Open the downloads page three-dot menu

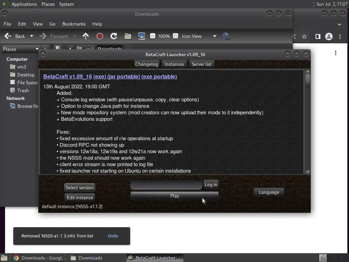(336, 53)
